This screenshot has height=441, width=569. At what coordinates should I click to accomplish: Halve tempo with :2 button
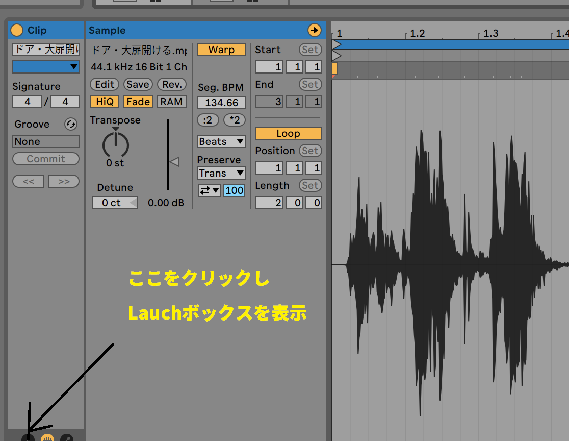tap(208, 120)
